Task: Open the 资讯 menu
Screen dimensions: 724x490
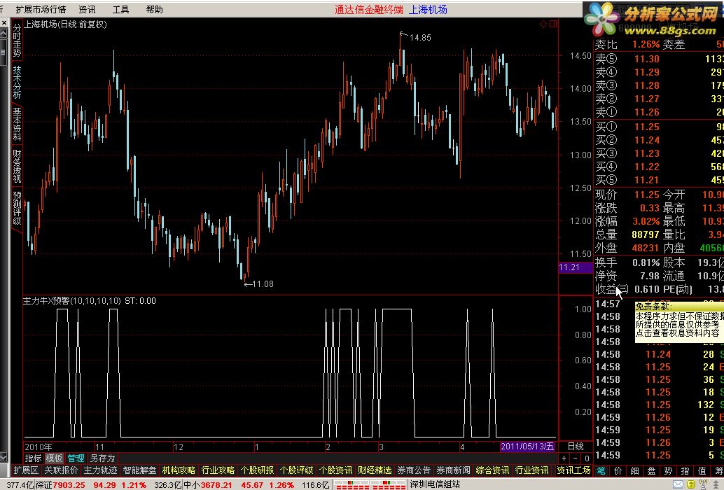Action: tap(87, 9)
